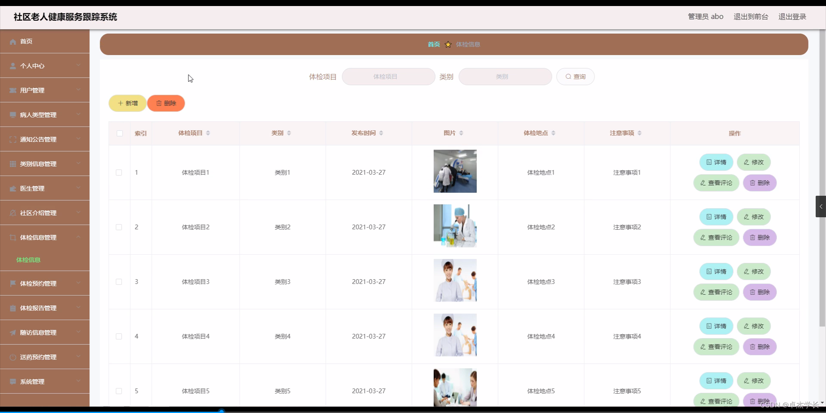Check the checkbox for row 2
This screenshot has height=413, width=826.
point(119,227)
